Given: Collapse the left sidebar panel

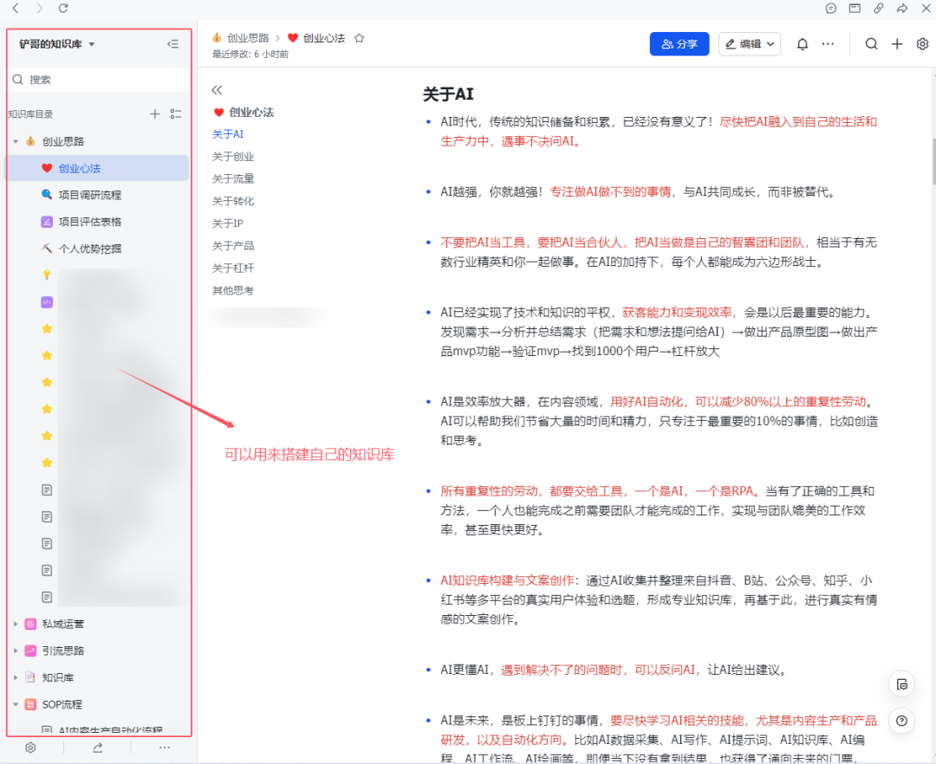Looking at the screenshot, I should coord(172,43).
